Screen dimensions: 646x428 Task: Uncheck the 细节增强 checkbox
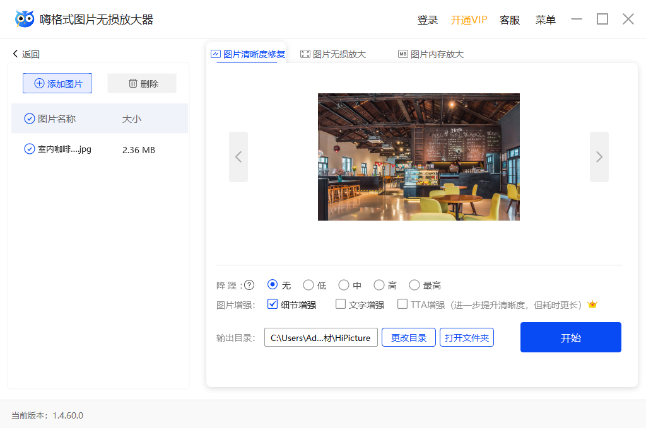pyautogui.click(x=273, y=304)
